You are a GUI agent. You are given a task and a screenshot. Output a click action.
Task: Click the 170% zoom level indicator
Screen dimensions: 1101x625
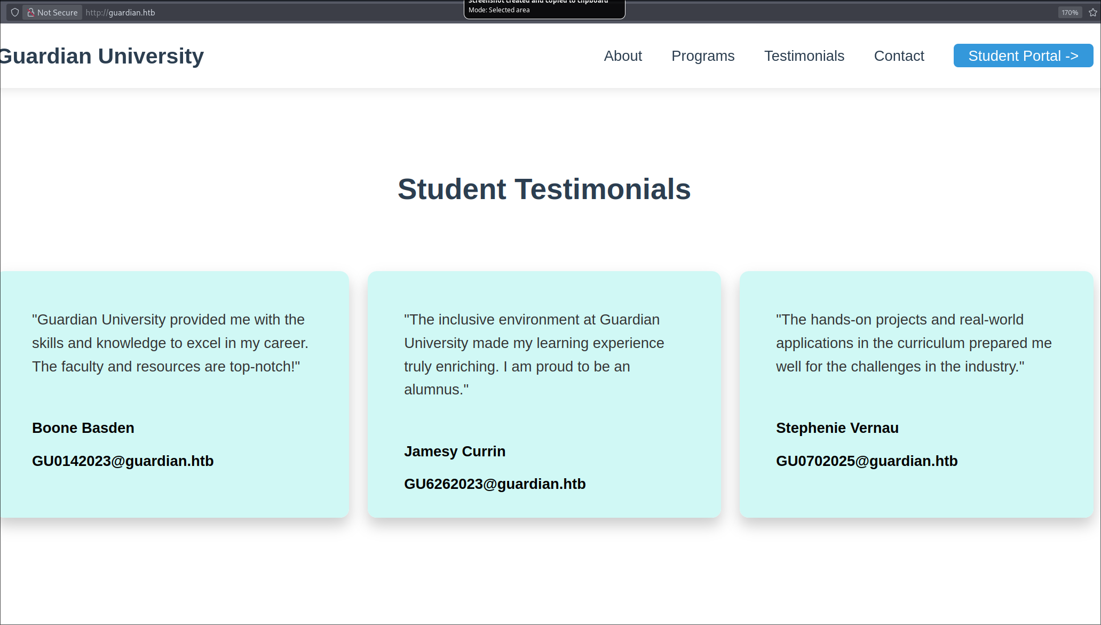tap(1070, 12)
